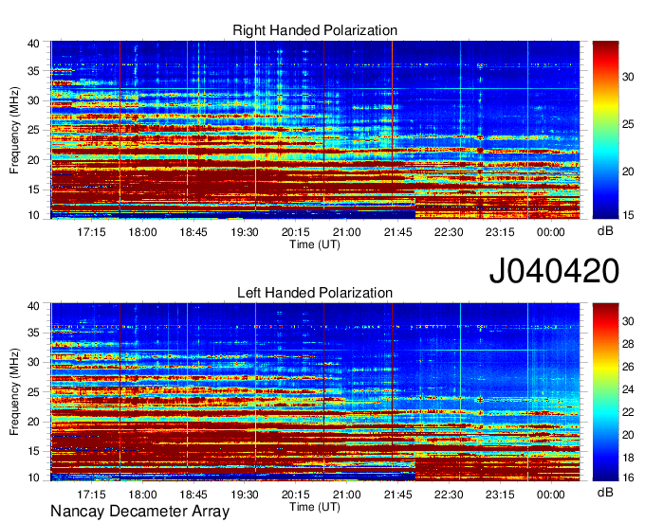Click the 21:00 tick under the Left Handed plot
The height and width of the screenshot is (523, 645).
pos(346,495)
